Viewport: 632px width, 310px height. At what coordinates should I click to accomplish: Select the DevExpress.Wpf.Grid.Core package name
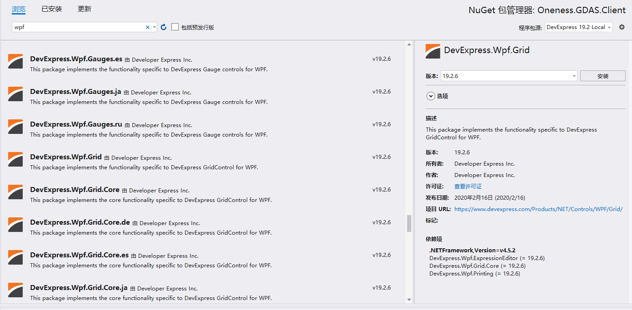75,190
